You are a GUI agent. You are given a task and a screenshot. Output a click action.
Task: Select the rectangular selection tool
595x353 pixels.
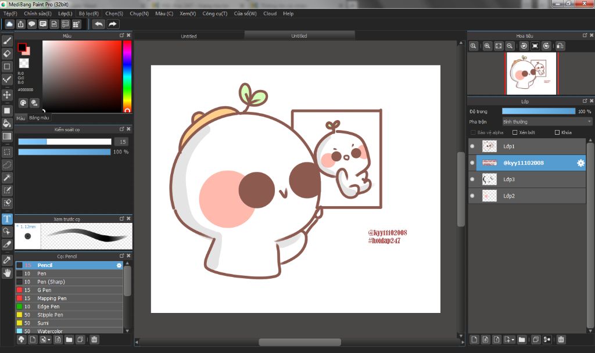[7, 152]
